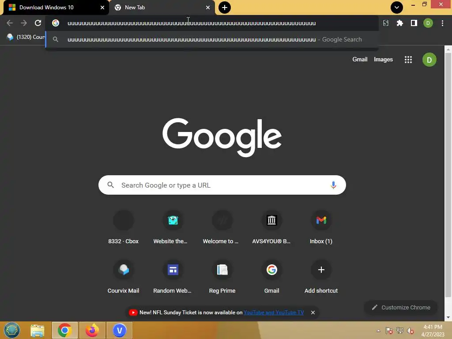Start voice search with microphone

pyautogui.click(x=333, y=185)
